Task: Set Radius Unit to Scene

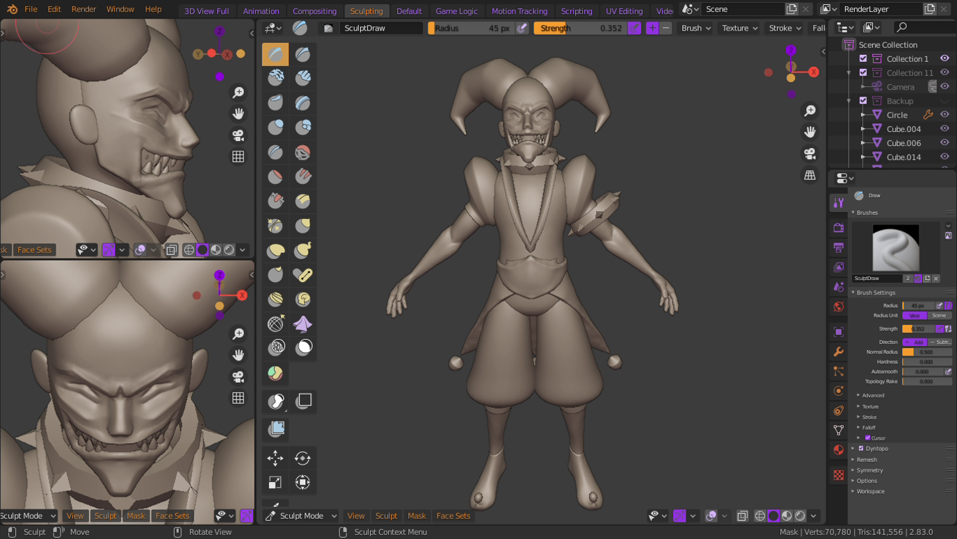Action: click(939, 315)
